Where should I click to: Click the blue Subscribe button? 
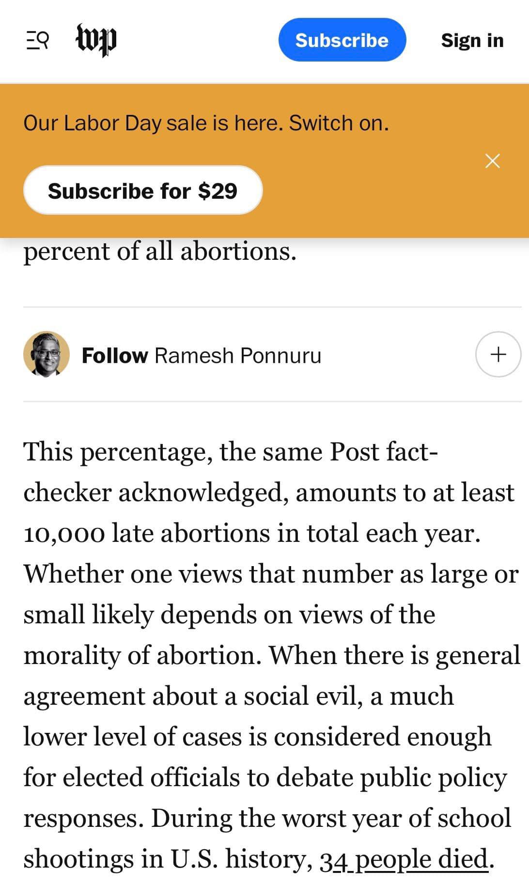(x=342, y=40)
